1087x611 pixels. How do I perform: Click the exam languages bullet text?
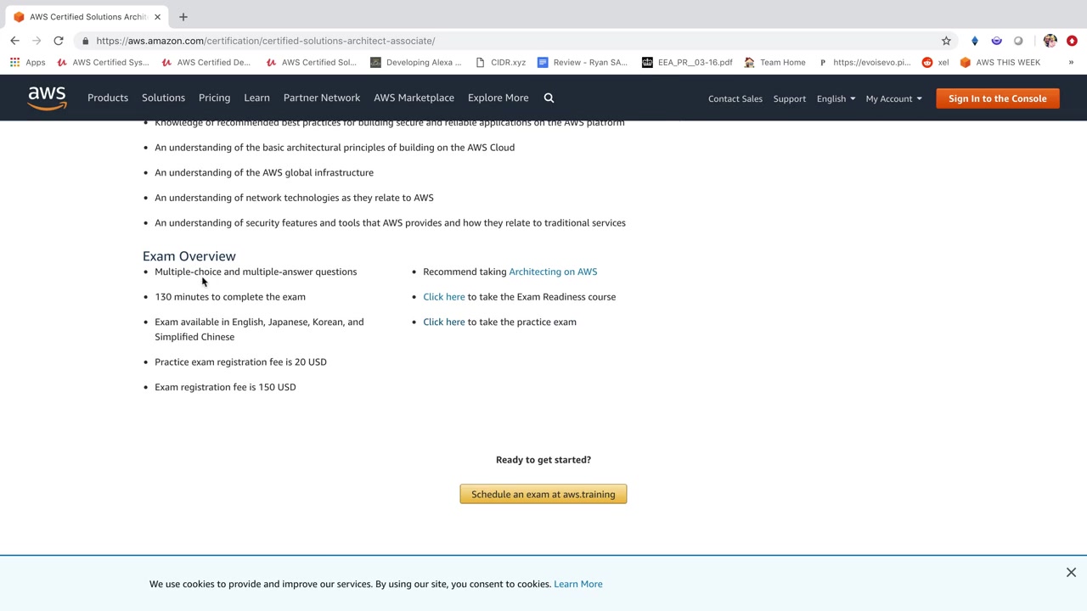[259, 329]
